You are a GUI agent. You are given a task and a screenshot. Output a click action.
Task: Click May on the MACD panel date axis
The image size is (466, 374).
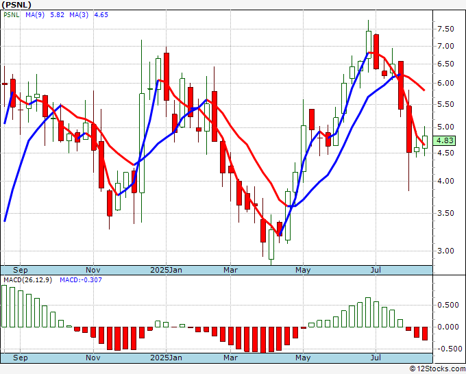click(x=303, y=358)
